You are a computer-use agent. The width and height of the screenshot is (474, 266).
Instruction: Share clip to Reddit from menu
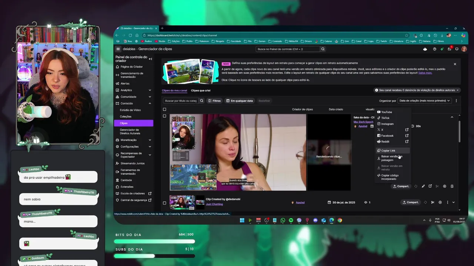pyautogui.click(x=393, y=141)
